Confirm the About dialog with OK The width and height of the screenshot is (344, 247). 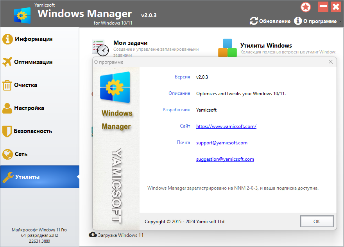[x=317, y=221]
